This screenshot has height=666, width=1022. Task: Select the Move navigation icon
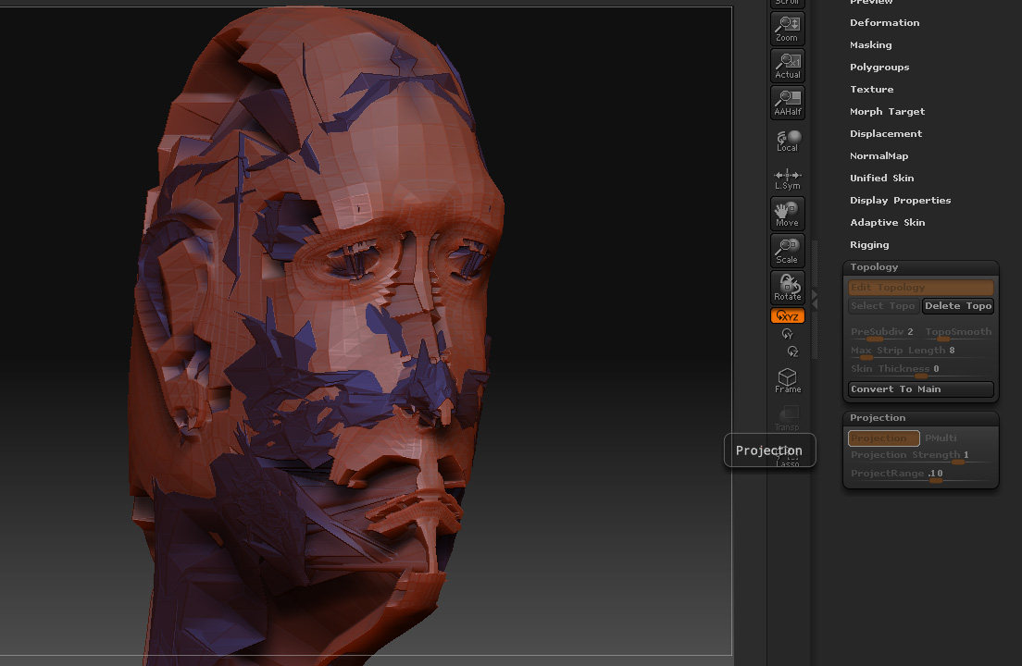click(x=788, y=214)
